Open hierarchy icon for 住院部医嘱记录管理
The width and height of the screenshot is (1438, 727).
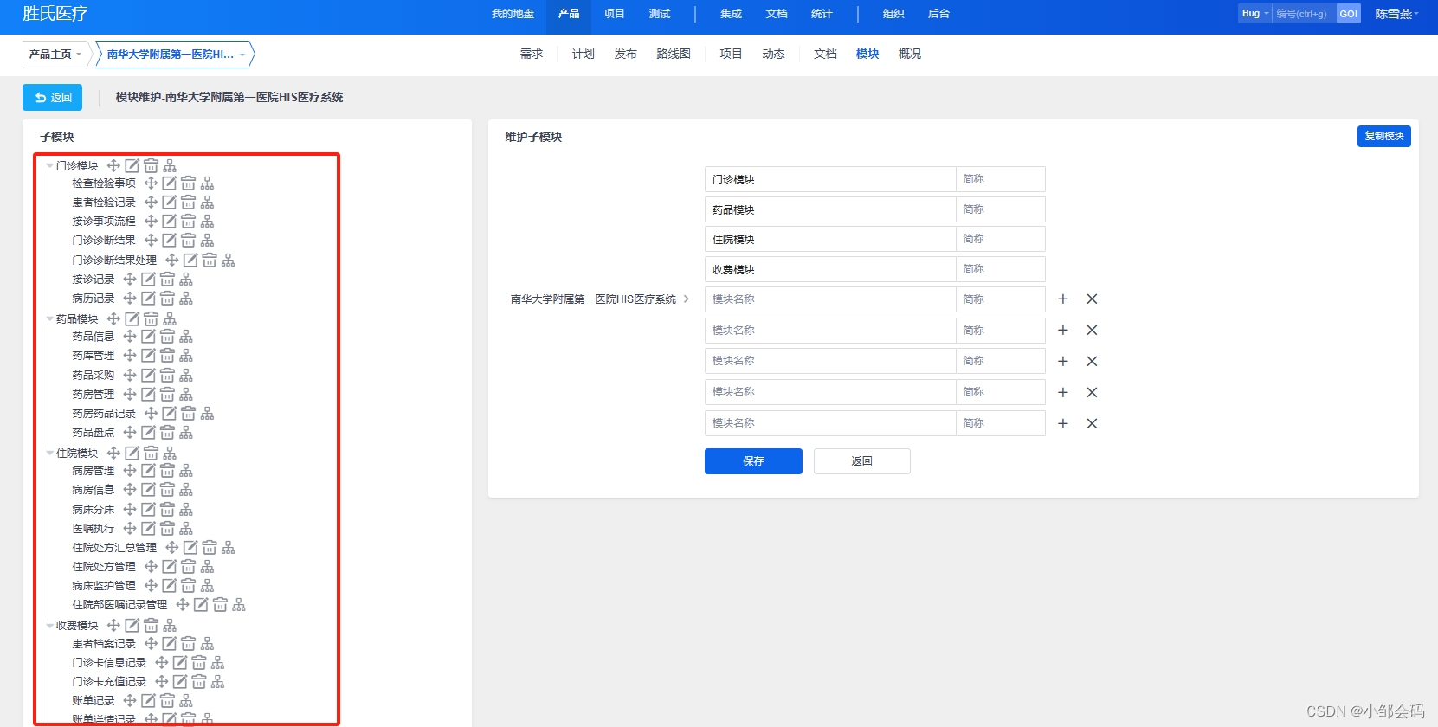pos(239,605)
